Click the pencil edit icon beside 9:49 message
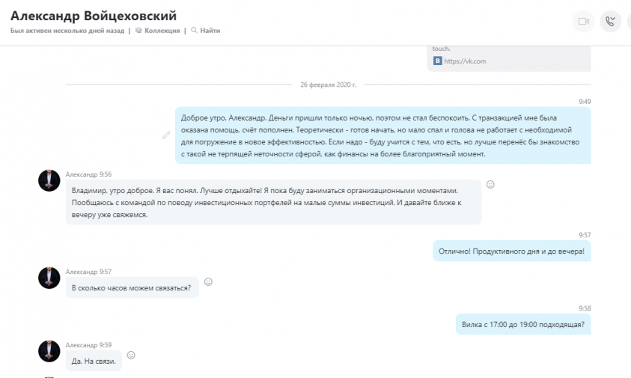The height and width of the screenshot is (378, 631). [x=166, y=135]
